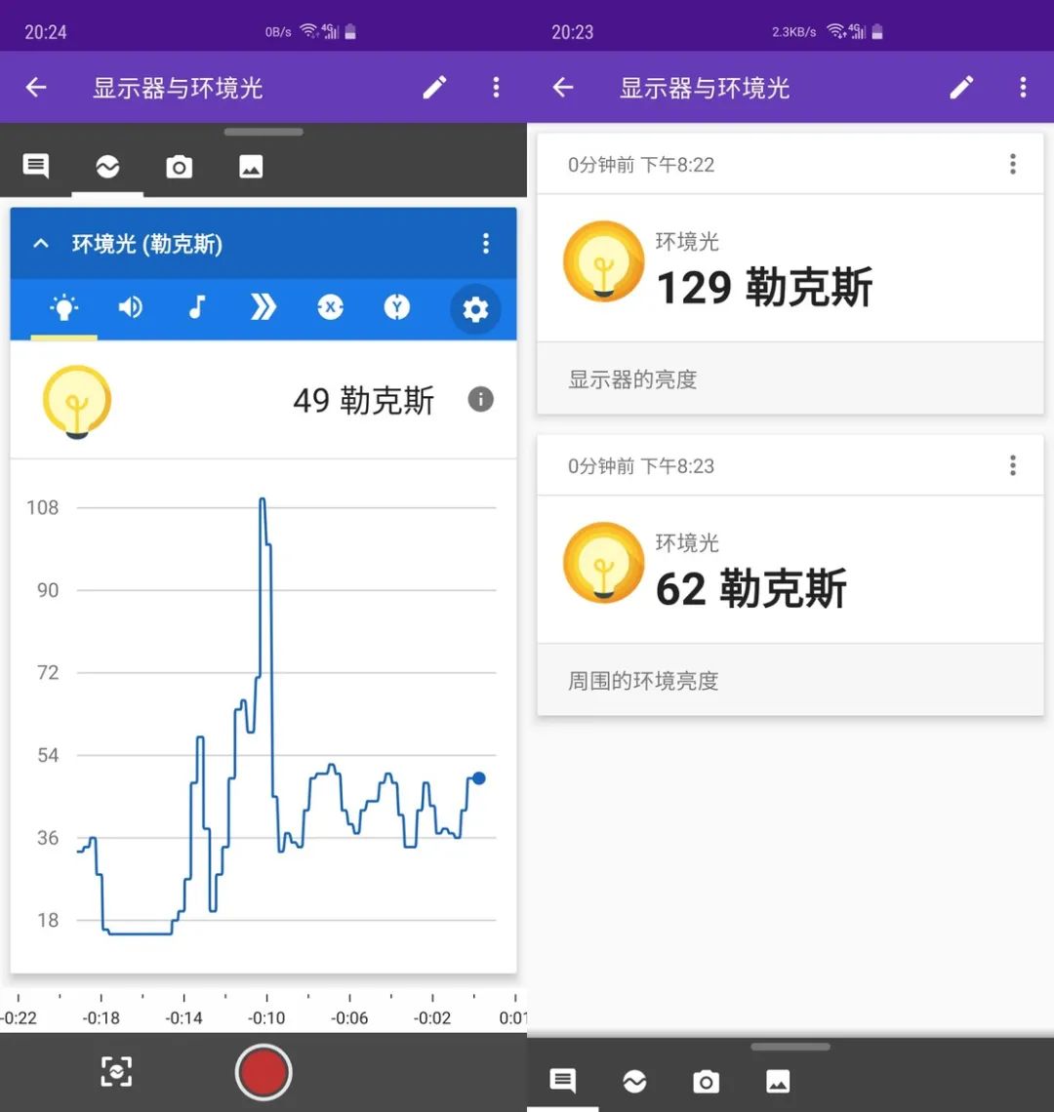The width and height of the screenshot is (1054, 1112).
Task: Open sensors tab in right screen bottom bar
Action: [634, 1081]
